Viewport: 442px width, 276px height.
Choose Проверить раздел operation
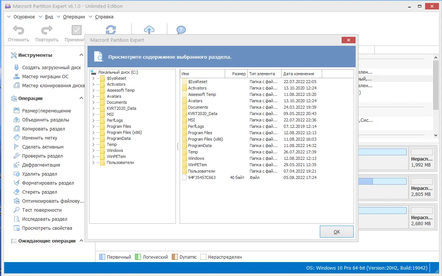coord(38,156)
